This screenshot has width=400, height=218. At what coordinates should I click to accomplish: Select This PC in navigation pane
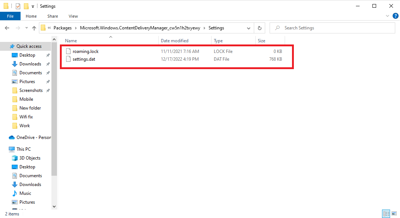pyautogui.click(x=24, y=149)
